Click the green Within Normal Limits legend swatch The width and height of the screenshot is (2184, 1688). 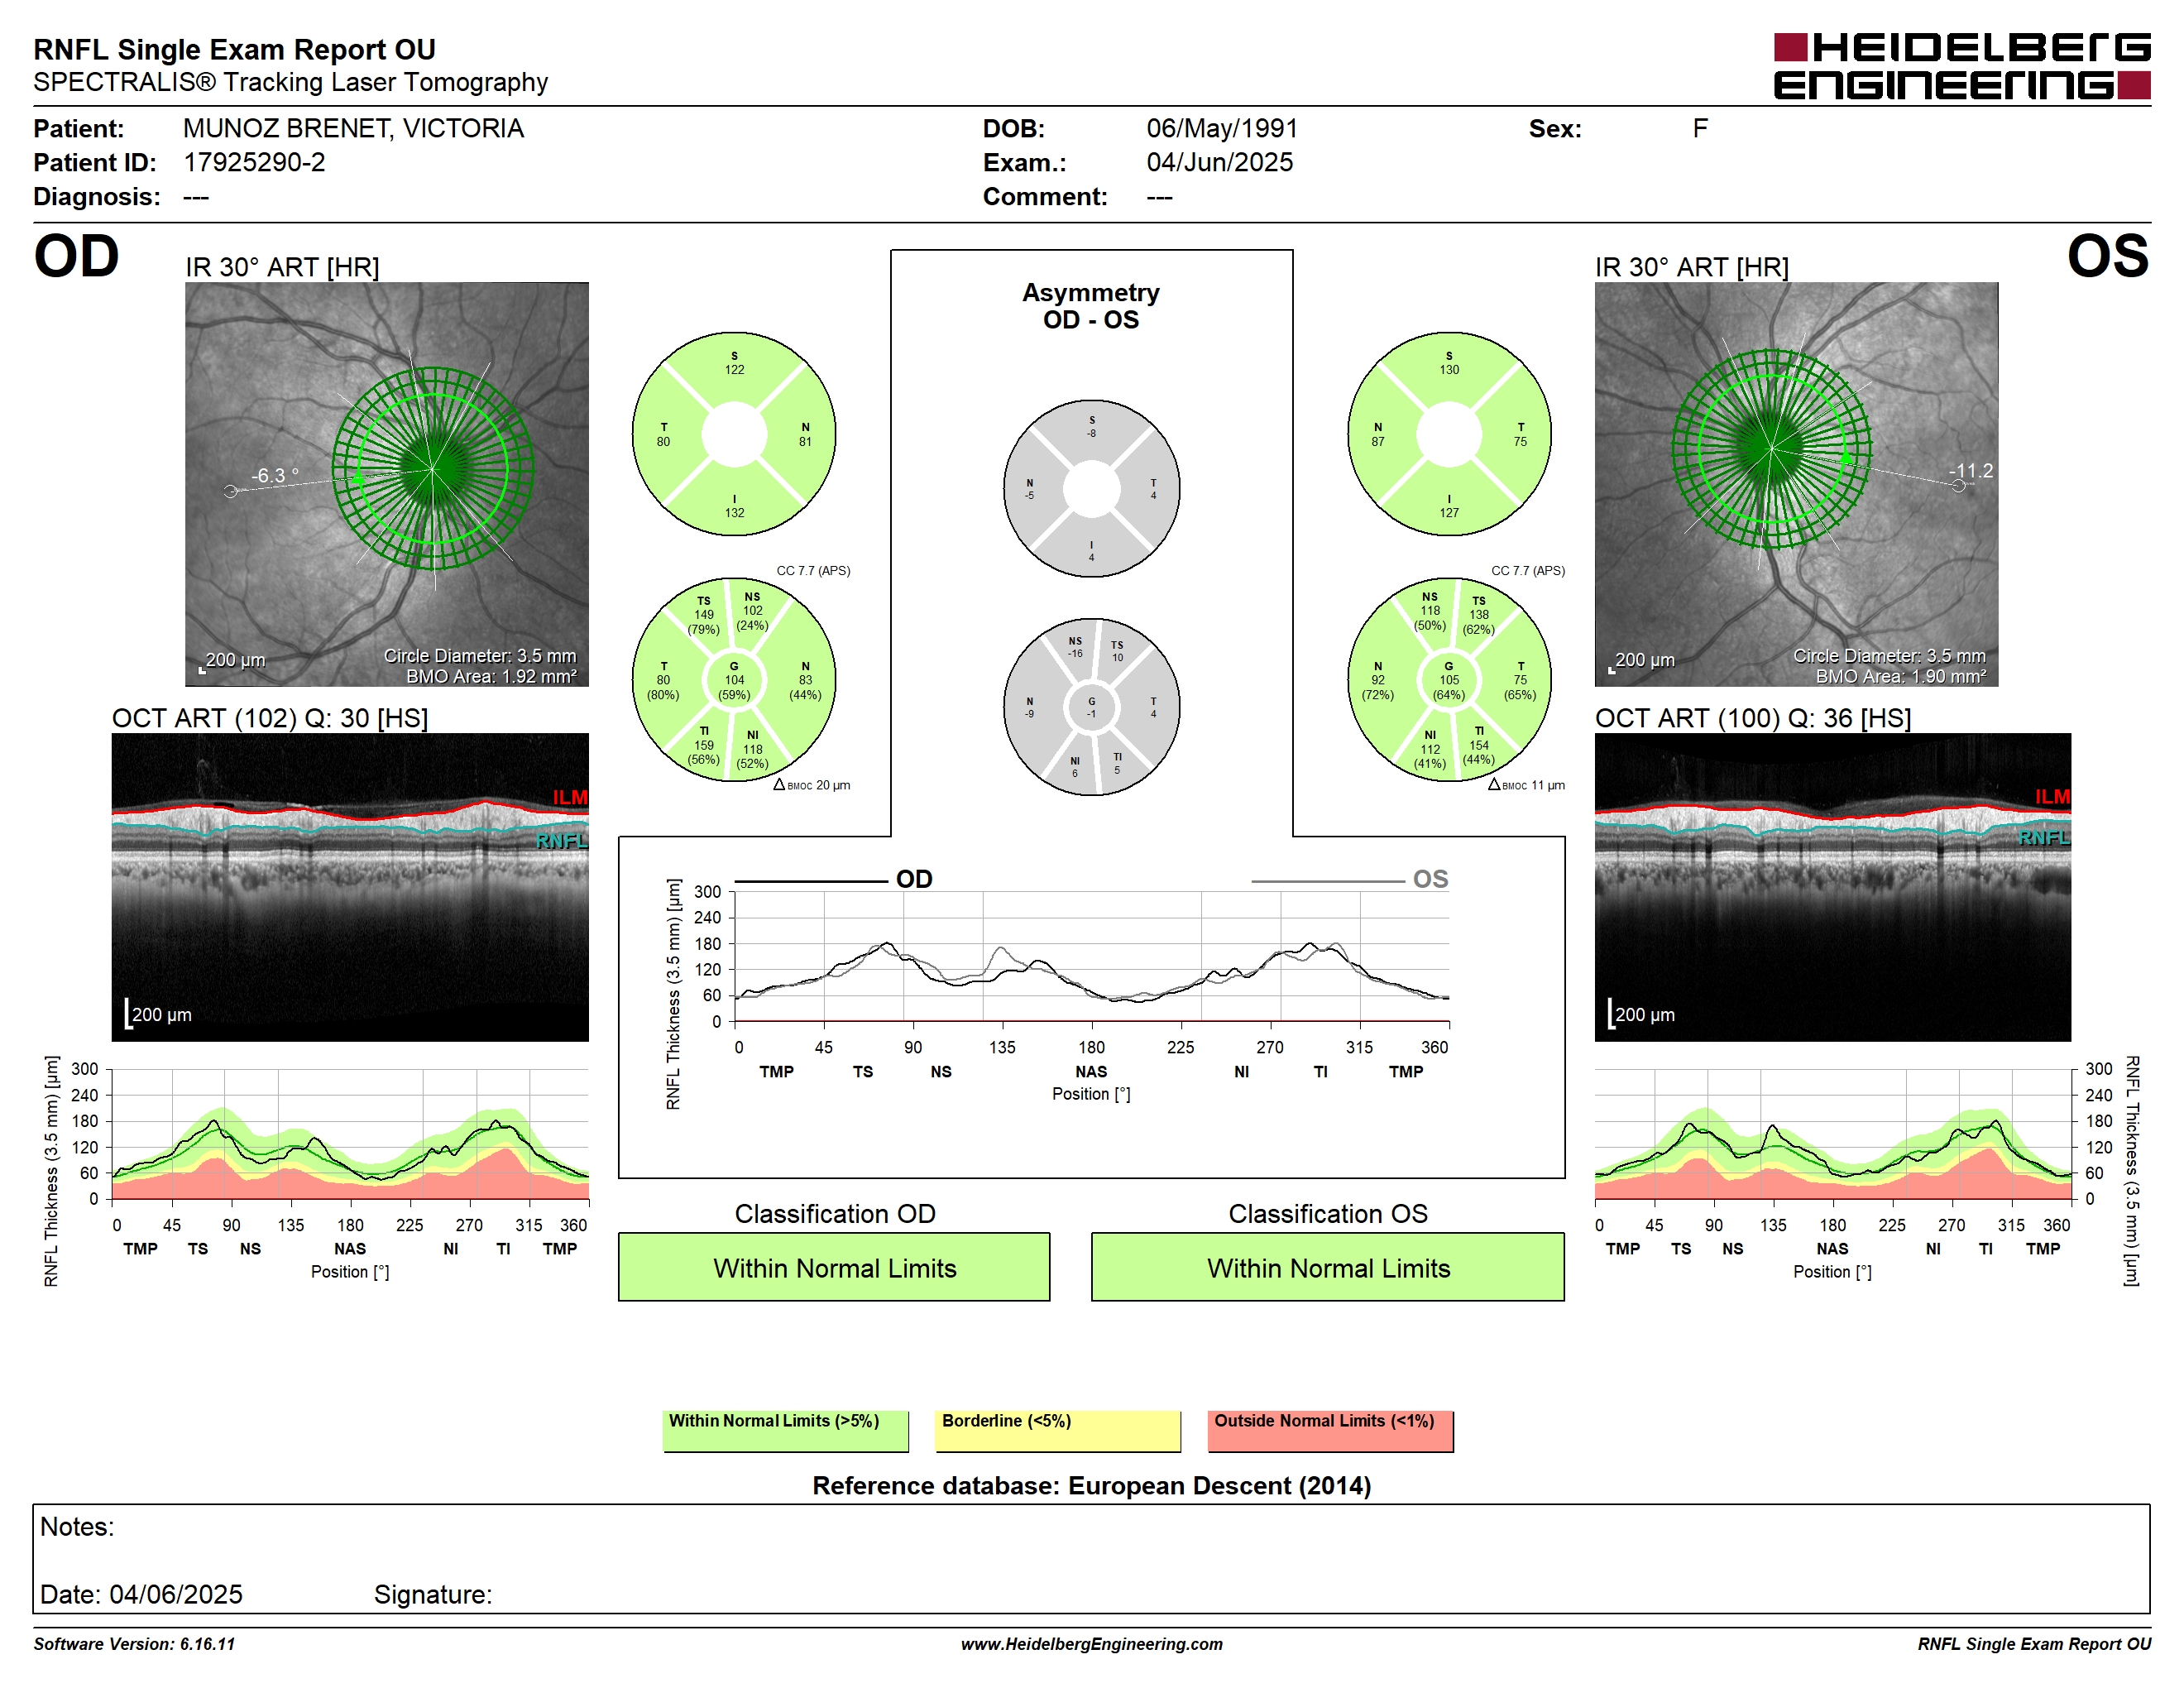tap(785, 1431)
